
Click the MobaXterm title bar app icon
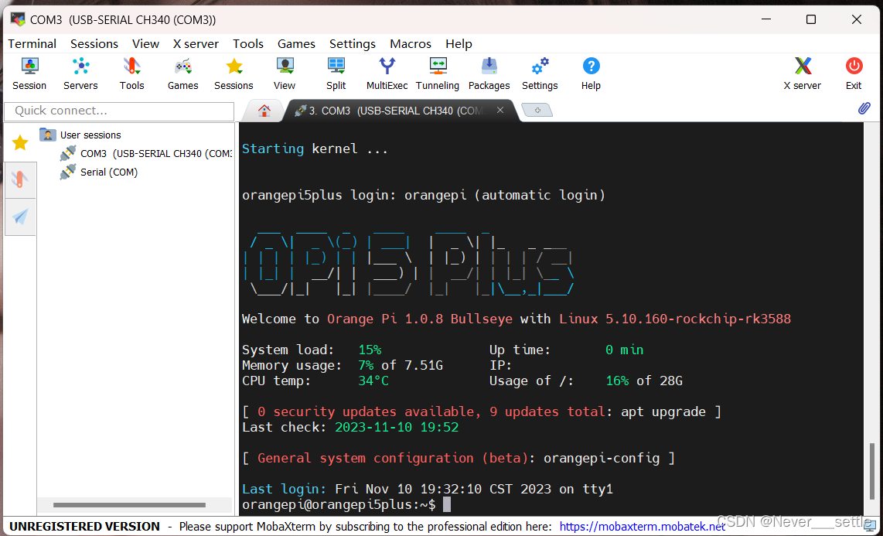coord(18,19)
